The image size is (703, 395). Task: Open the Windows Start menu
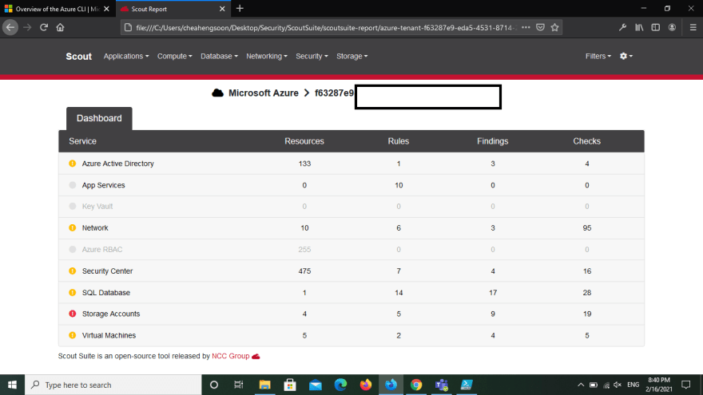click(12, 385)
